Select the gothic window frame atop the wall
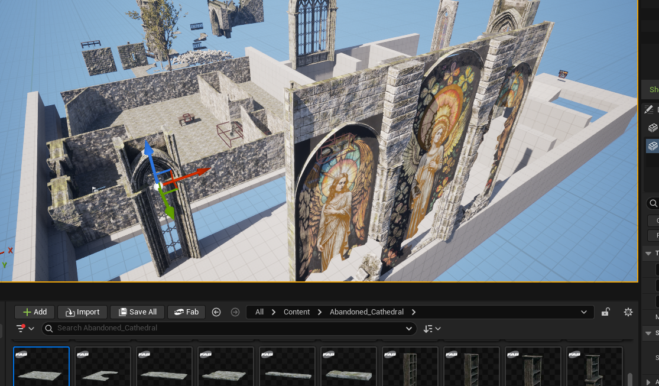 coord(312,33)
